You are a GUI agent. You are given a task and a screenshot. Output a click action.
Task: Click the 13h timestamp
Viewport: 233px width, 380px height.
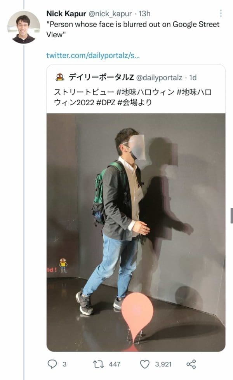click(x=144, y=14)
